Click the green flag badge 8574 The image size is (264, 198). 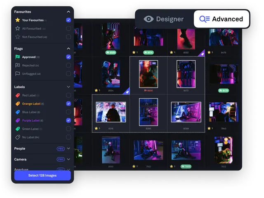point(148,52)
